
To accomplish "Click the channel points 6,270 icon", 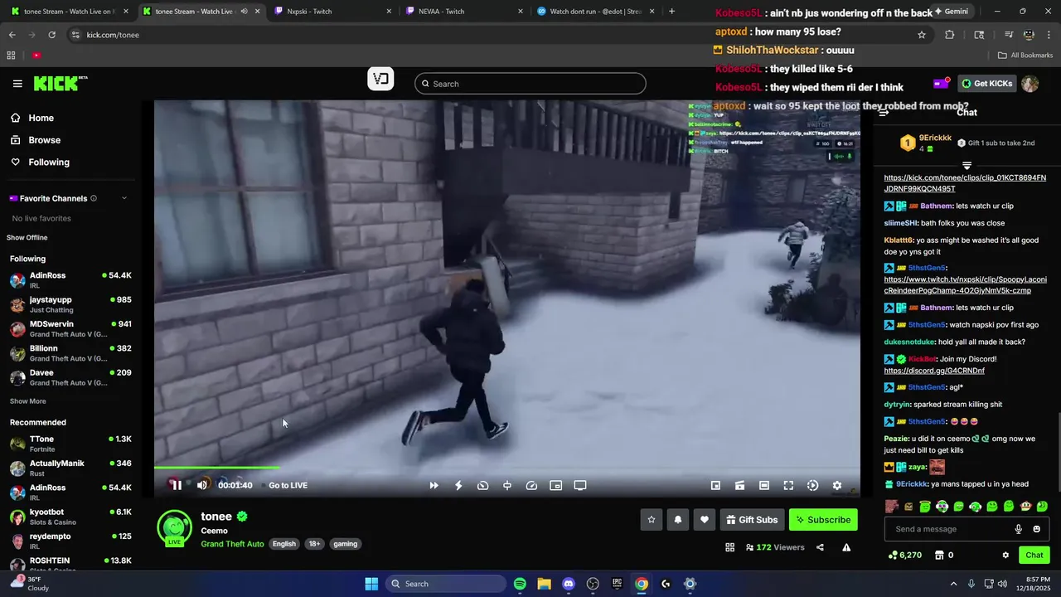I will (x=893, y=556).
